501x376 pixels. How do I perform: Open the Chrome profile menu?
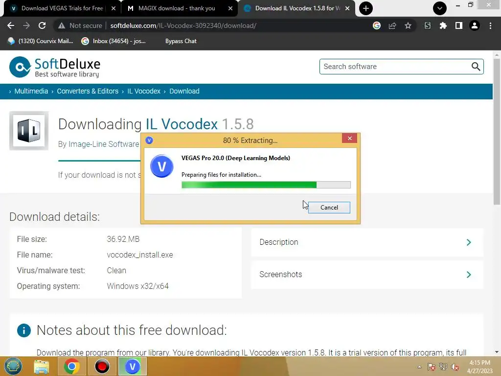tap(475, 25)
